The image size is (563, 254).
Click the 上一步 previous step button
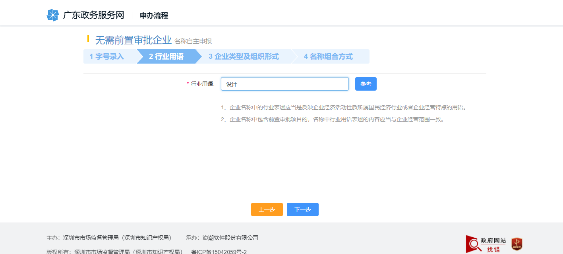tap(267, 209)
